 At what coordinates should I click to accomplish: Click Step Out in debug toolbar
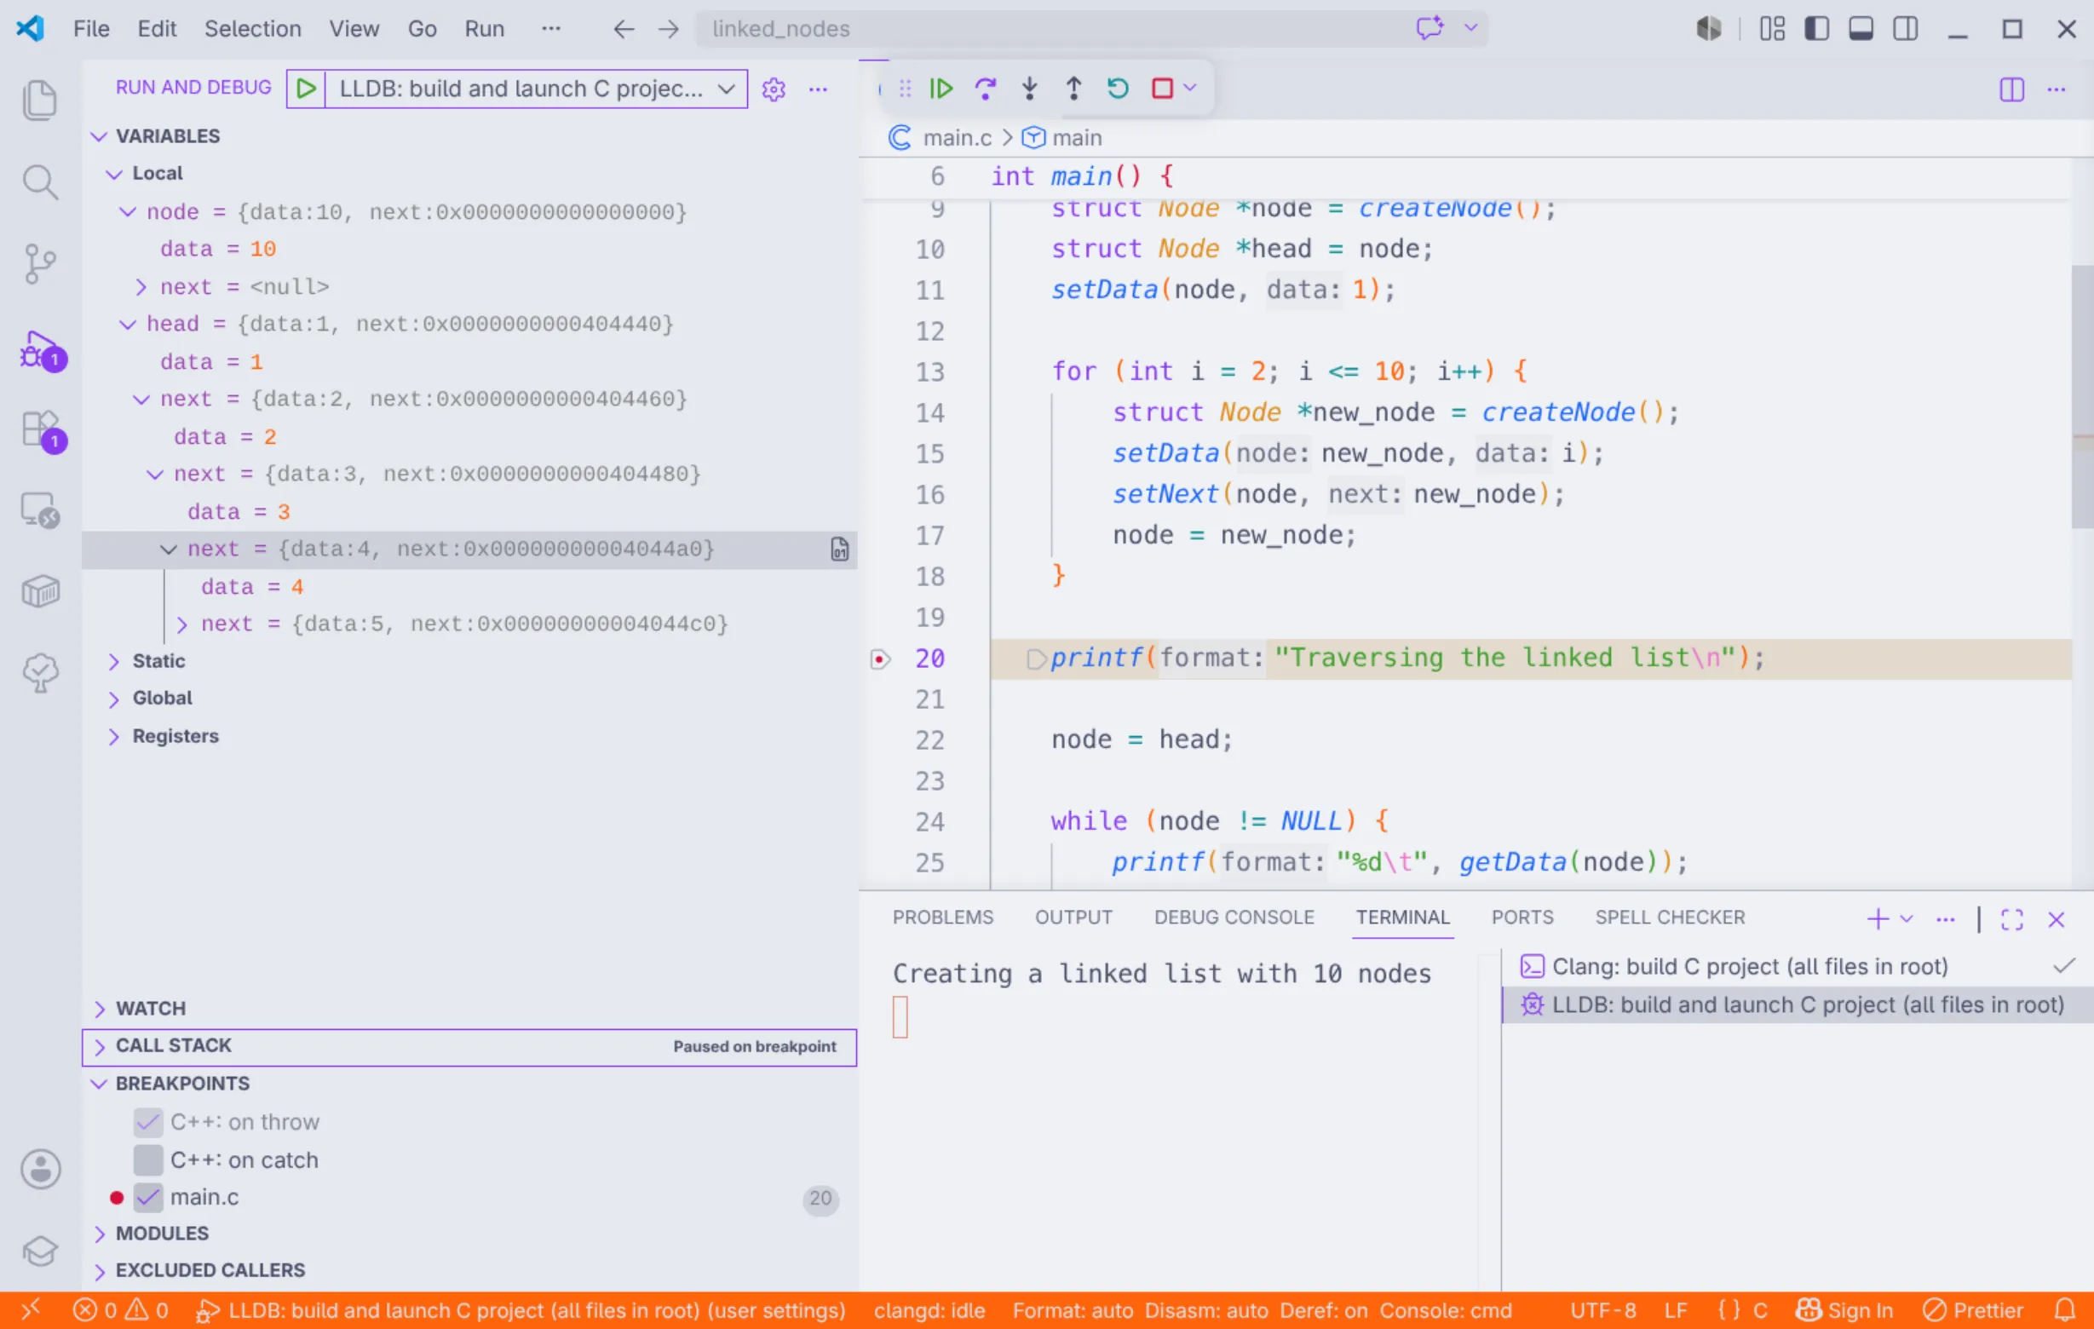(x=1074, y=89)
